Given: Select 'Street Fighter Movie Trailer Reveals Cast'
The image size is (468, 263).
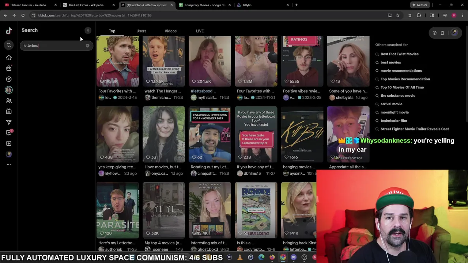Looking at the screenshot, I should pos(415,129).
